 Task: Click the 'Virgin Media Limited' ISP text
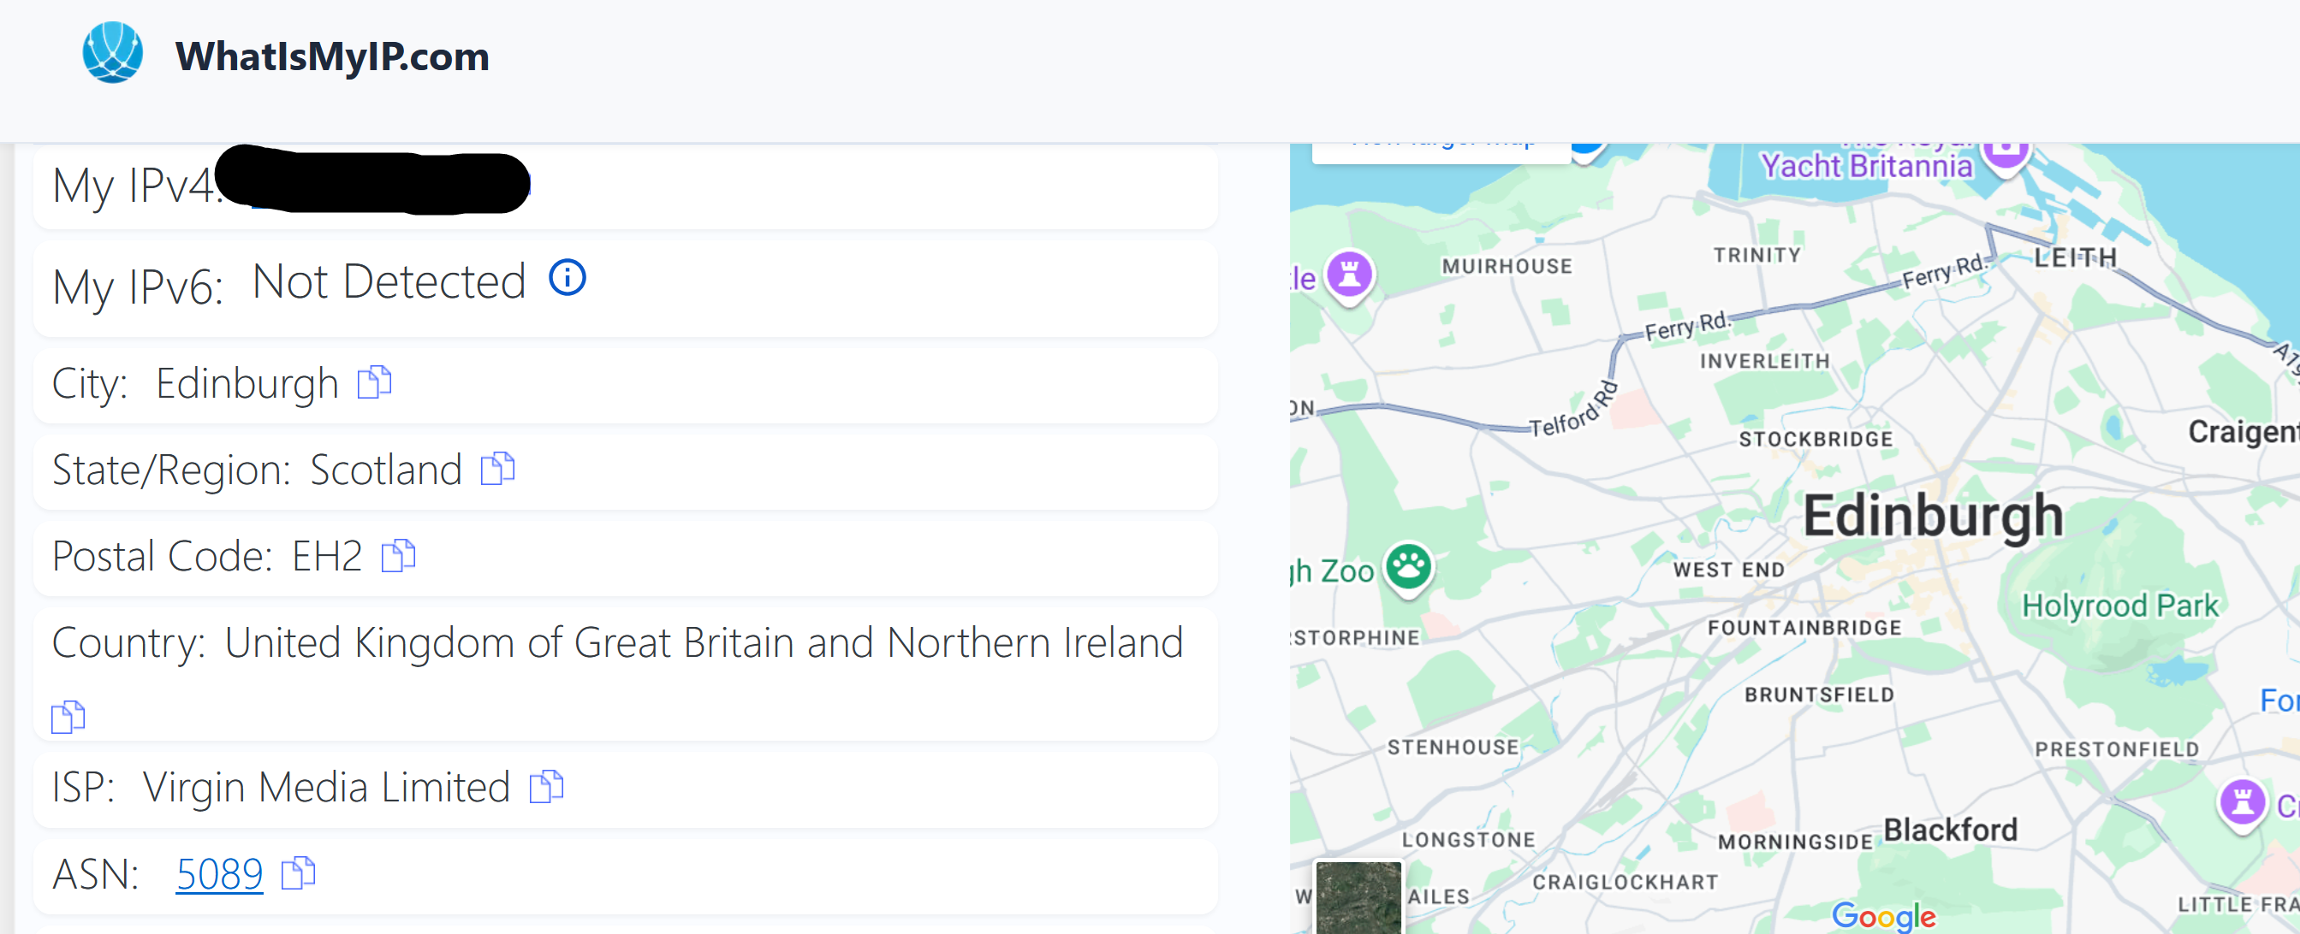(326, 787)
